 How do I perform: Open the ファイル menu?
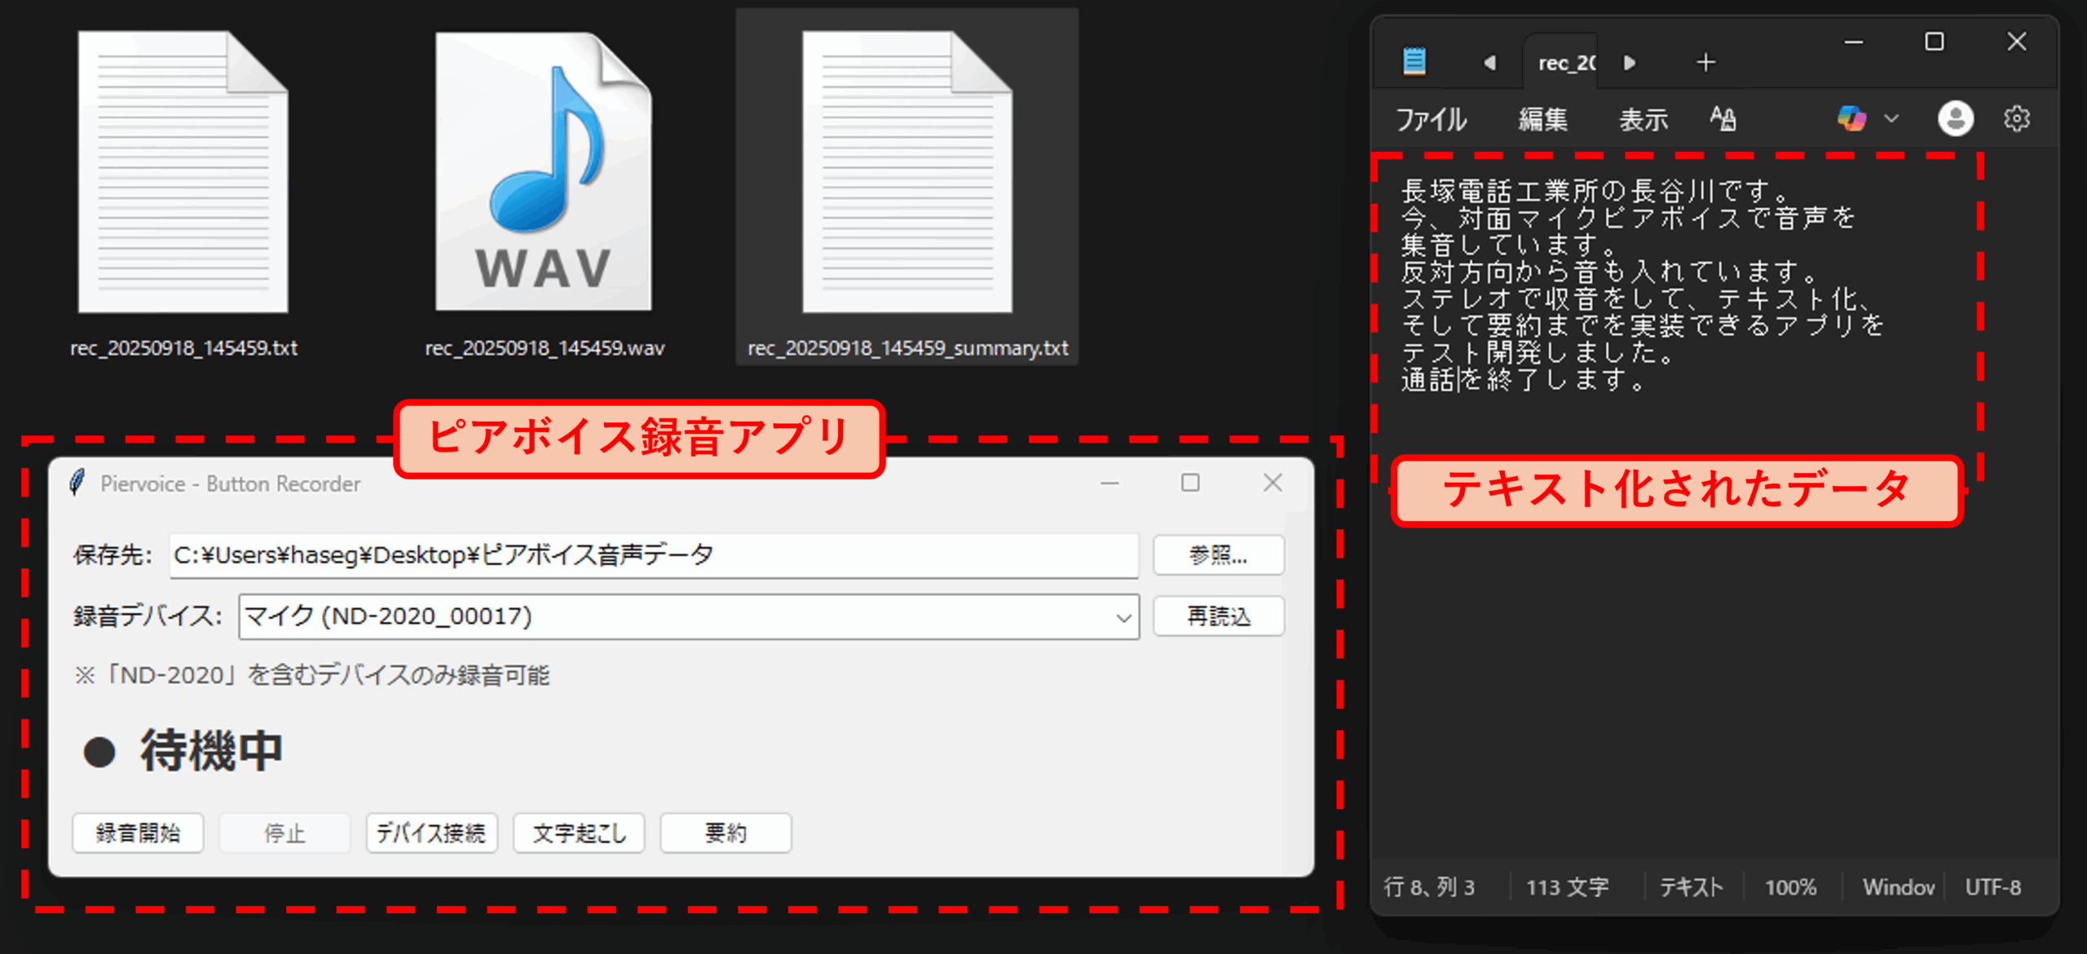[1431, 119]
